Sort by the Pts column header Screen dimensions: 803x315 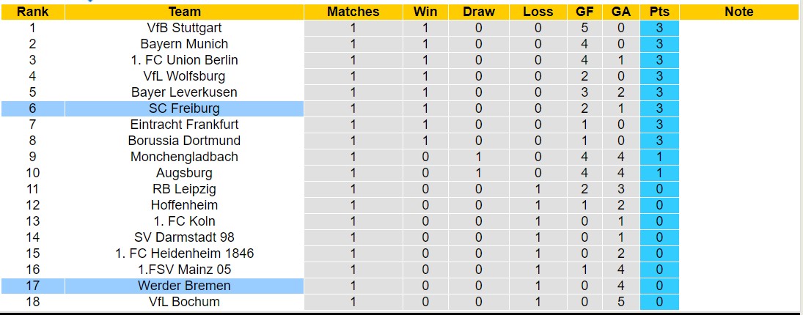coord(659,12)
